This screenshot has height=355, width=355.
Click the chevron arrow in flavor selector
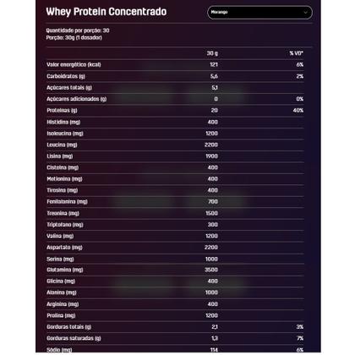pyautogui.click(x=305, y=13)
